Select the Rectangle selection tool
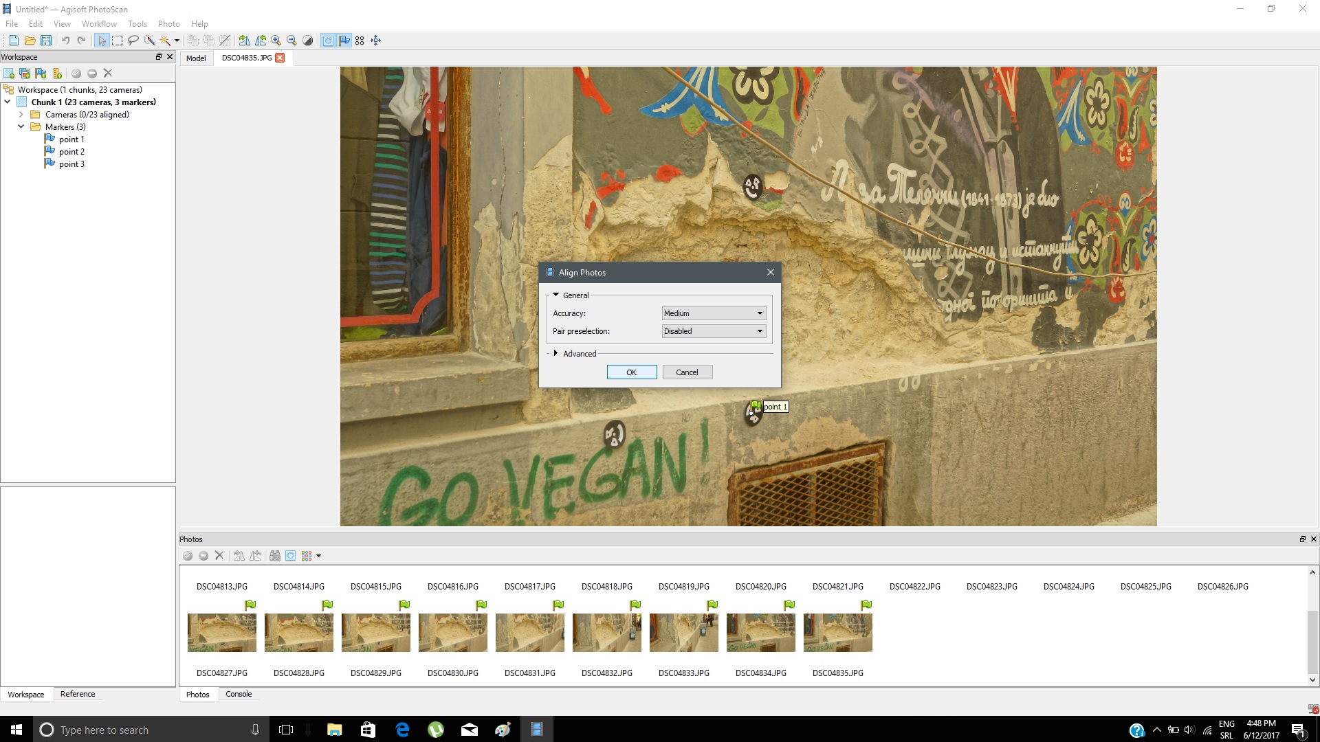 point(118,41)
